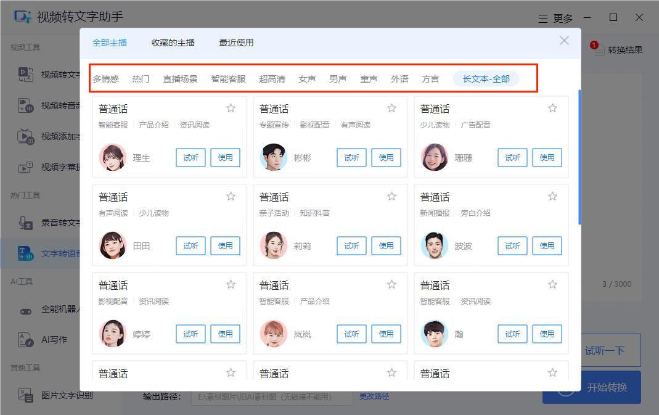659x415 pixels.
Task: Use the 莉莉 voice
Action: [387, 245]
